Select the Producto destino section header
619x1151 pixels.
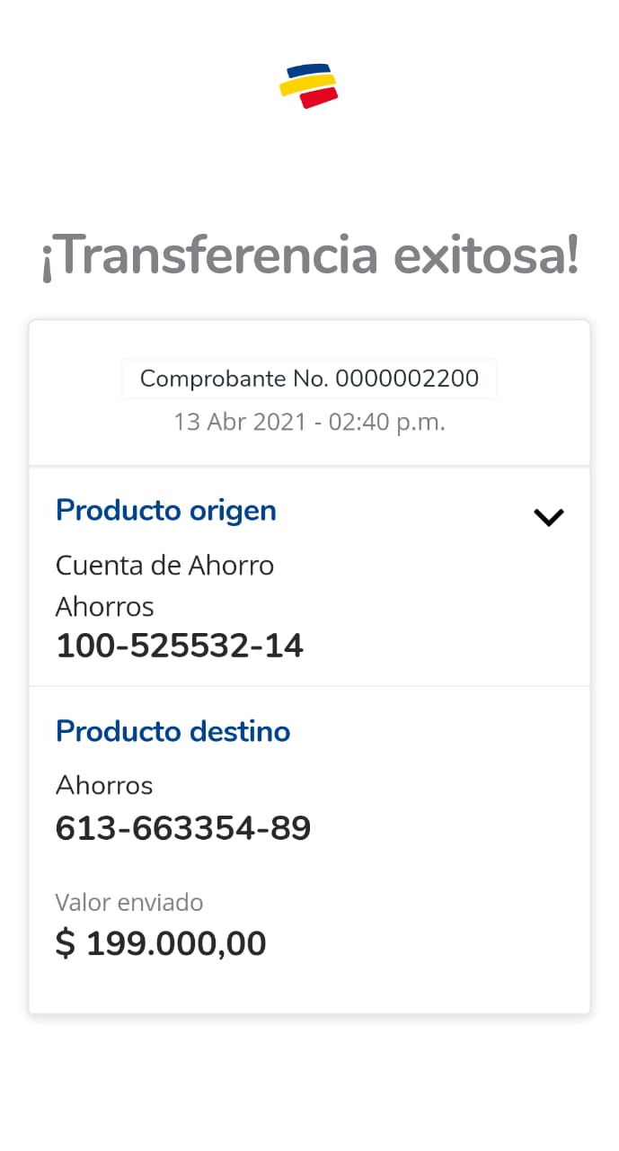172,731
